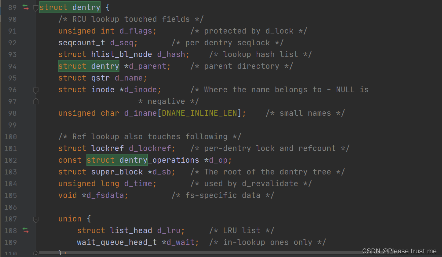Viewport: 442px width, 257px height.
Task: Click the 'per dentry seqlock' comment
Action: pyautogui.click(x=228, y=43)
